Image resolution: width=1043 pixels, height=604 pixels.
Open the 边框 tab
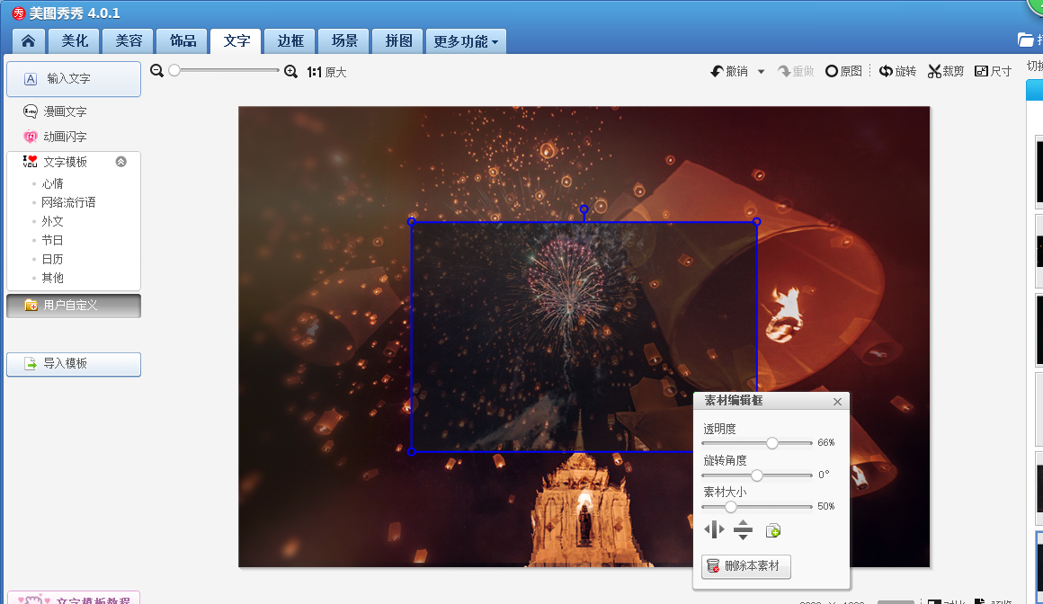(x=290, y=41)
